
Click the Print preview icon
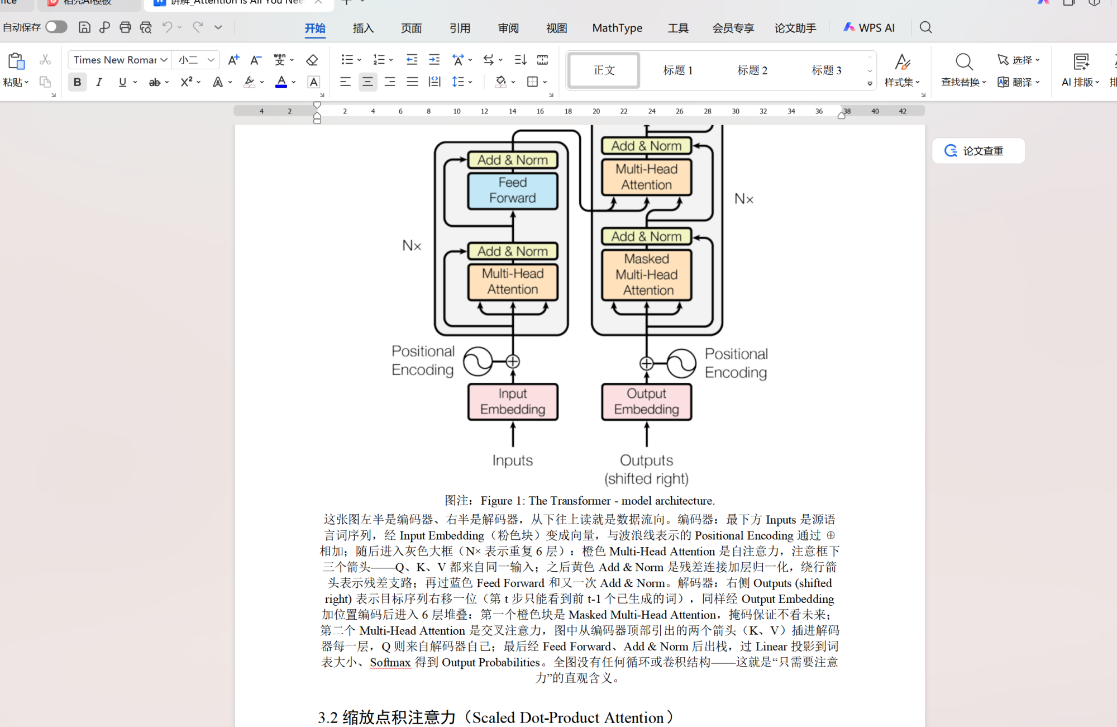146,27
